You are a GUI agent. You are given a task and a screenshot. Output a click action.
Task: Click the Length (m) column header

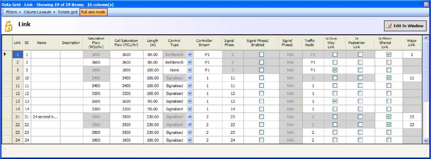click(152, 43)
